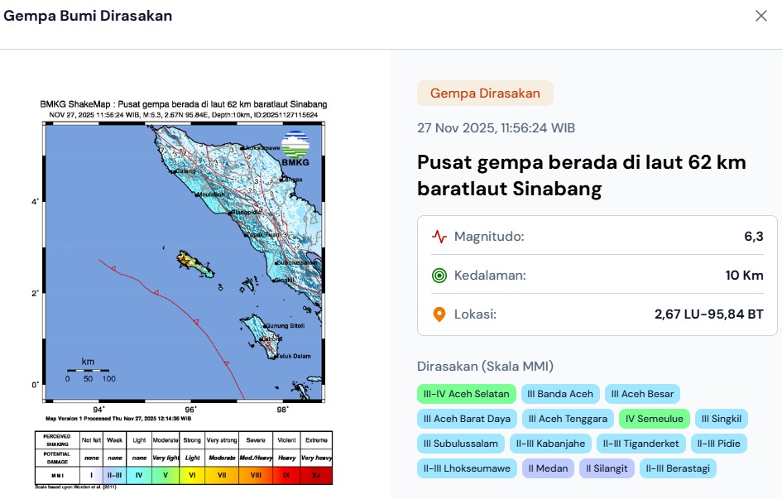Viewport: 782px width, 499px height.
Task: Select the II-III Berastagi tag
Action: (x=677, y=468)
